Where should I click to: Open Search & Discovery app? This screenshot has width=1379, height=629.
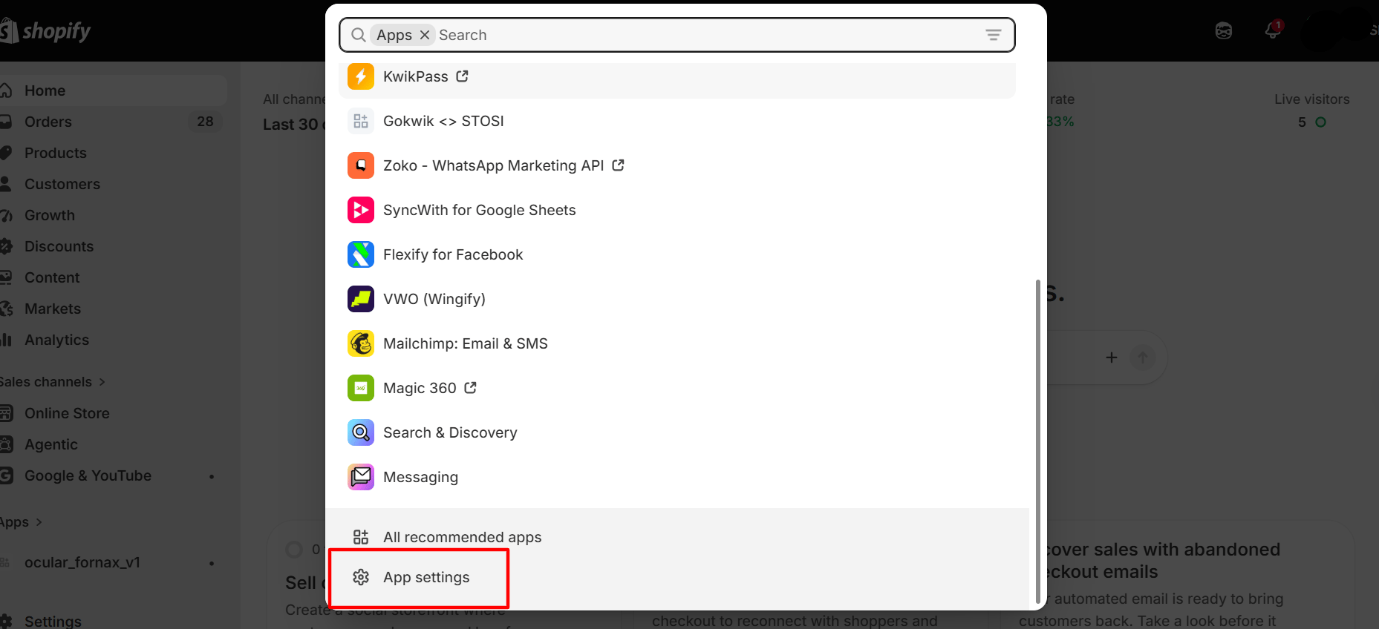(677, 432)
